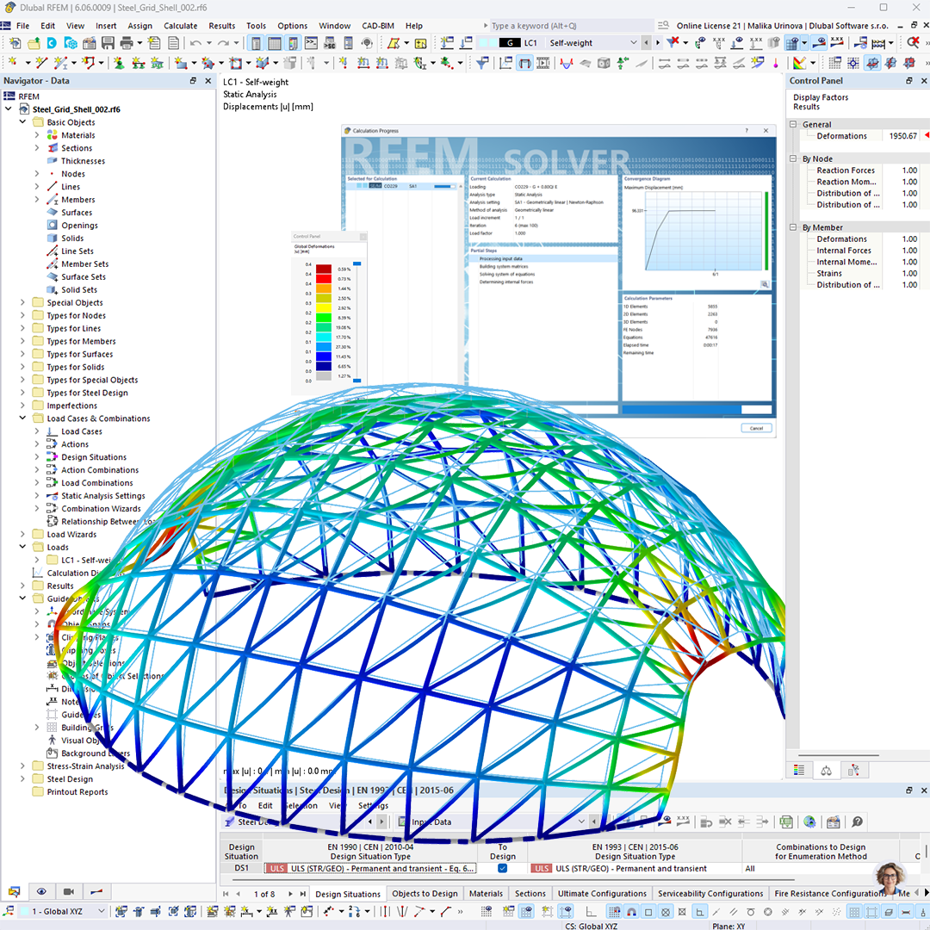Open the load case Self-weight dropdown

point(633,43)
